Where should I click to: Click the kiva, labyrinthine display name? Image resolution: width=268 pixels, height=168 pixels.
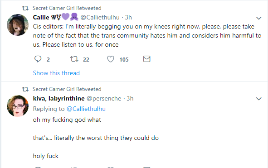pyautogui.click(x=58, y=99)
